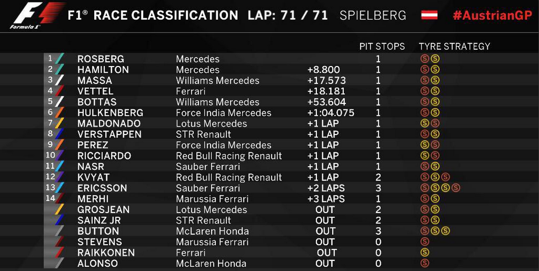This screenshot has width=539, height=271.
Task: Click the Austrian flag icon
Action: coord(429,15)
